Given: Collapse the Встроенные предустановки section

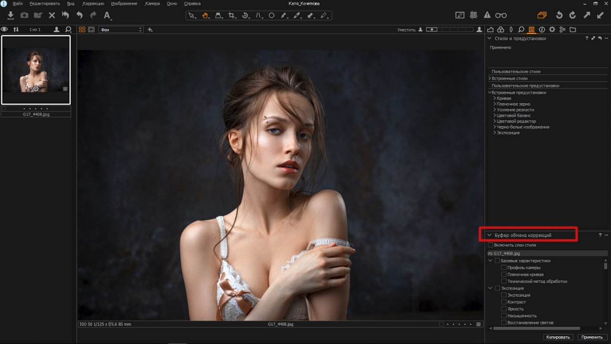Looking at the screenshot, I should pos(490,93).
